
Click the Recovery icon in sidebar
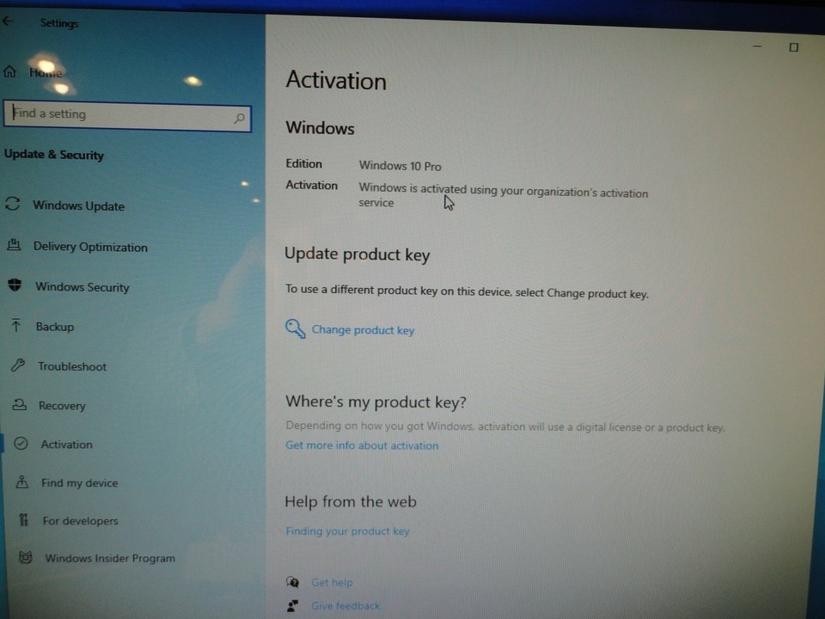pyautogui.click(x=19, y=405)
